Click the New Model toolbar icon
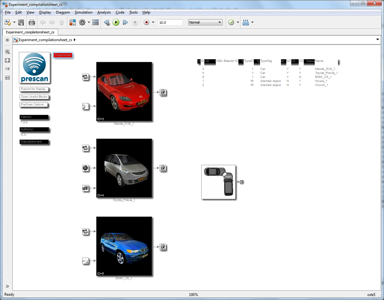384x300 pixels. click(x=8, y=22)
